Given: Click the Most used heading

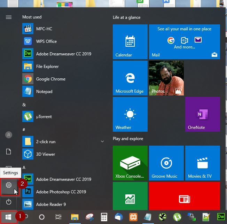Looking at the screenshot, I should (32, 17).
